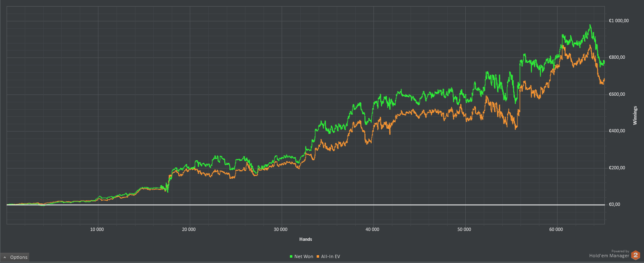
Task: Expand the Options panel
Action: point(15,257)
